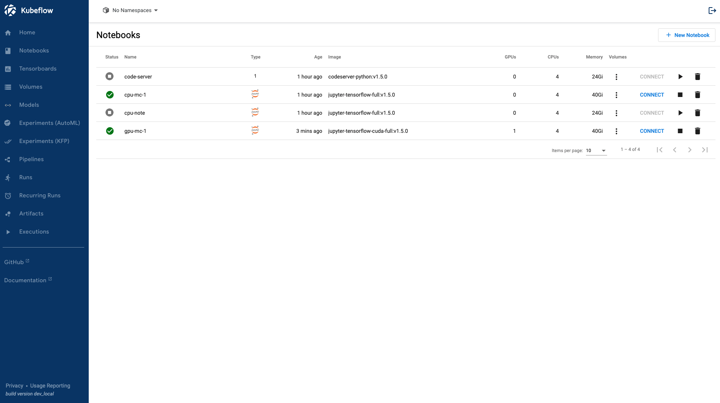Open volumes menu for code-server
720x403 pixels.
616,77
